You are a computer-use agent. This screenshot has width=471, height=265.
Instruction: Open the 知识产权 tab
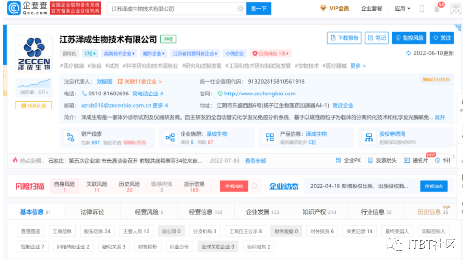click(319, 212)
